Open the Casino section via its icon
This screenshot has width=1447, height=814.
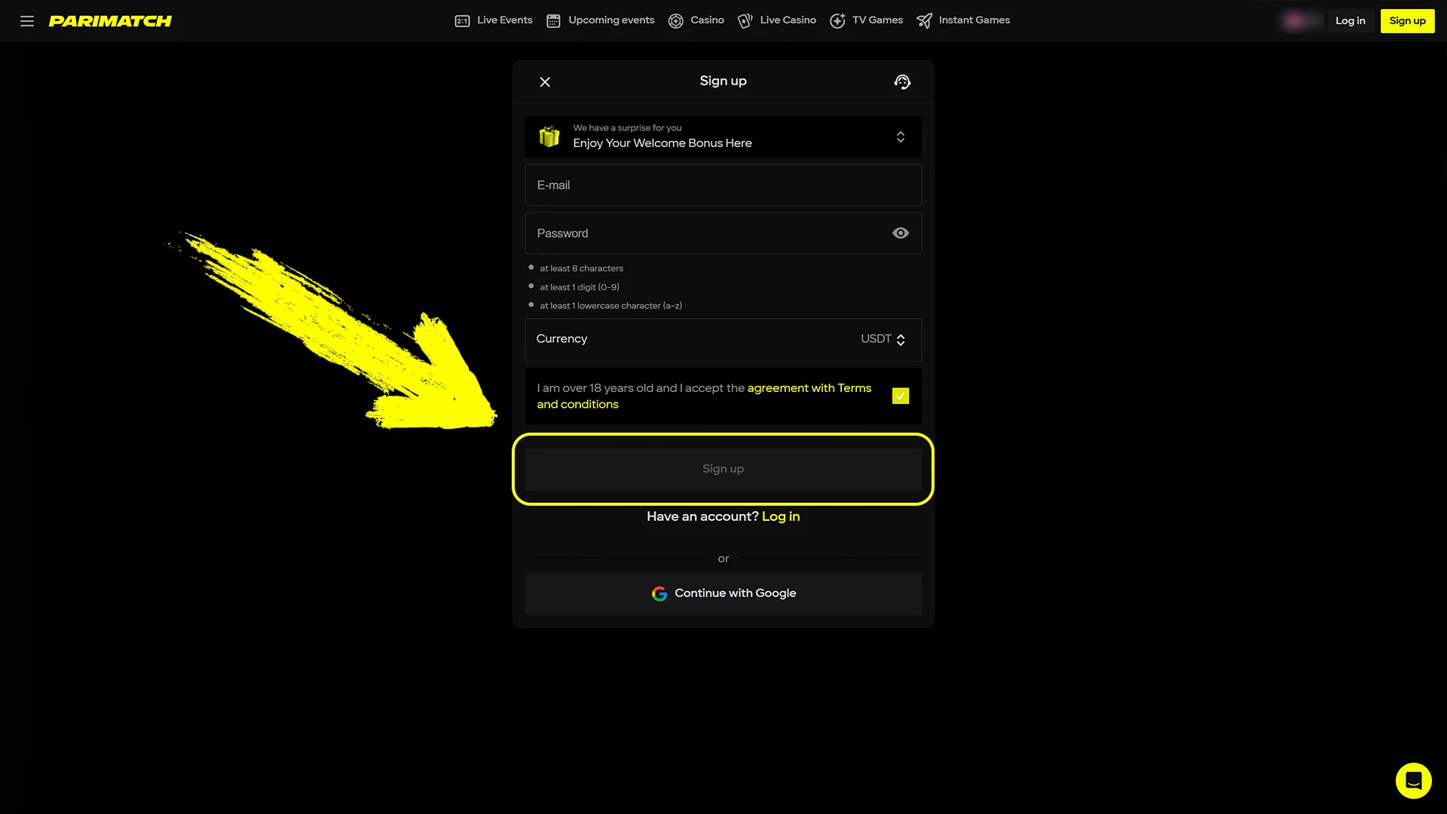675,20
